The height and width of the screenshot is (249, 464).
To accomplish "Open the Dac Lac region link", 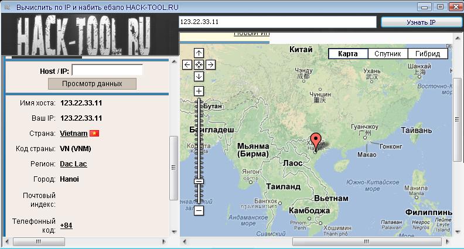I will pyautogui.click(x=73, y=163).
